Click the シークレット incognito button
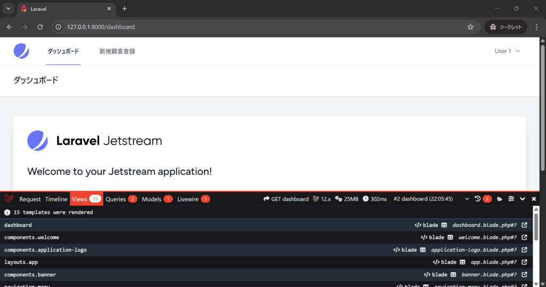546x287 pixels. click(505, 27)
